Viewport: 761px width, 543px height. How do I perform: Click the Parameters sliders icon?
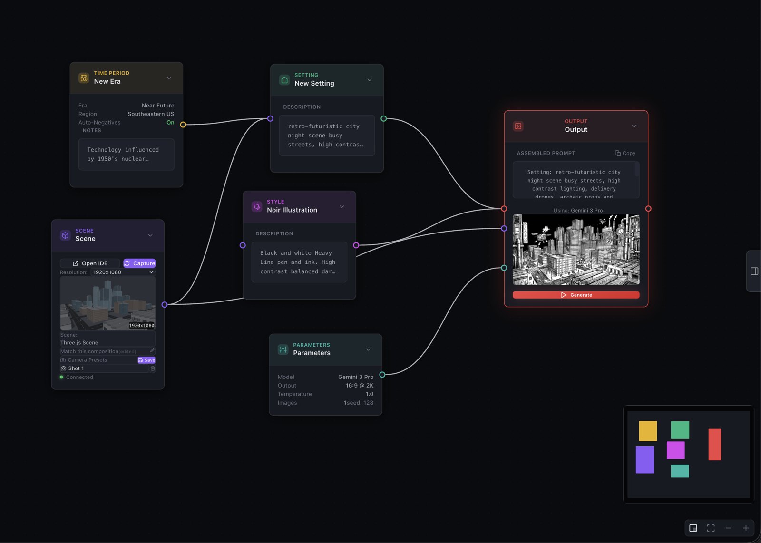283,349
